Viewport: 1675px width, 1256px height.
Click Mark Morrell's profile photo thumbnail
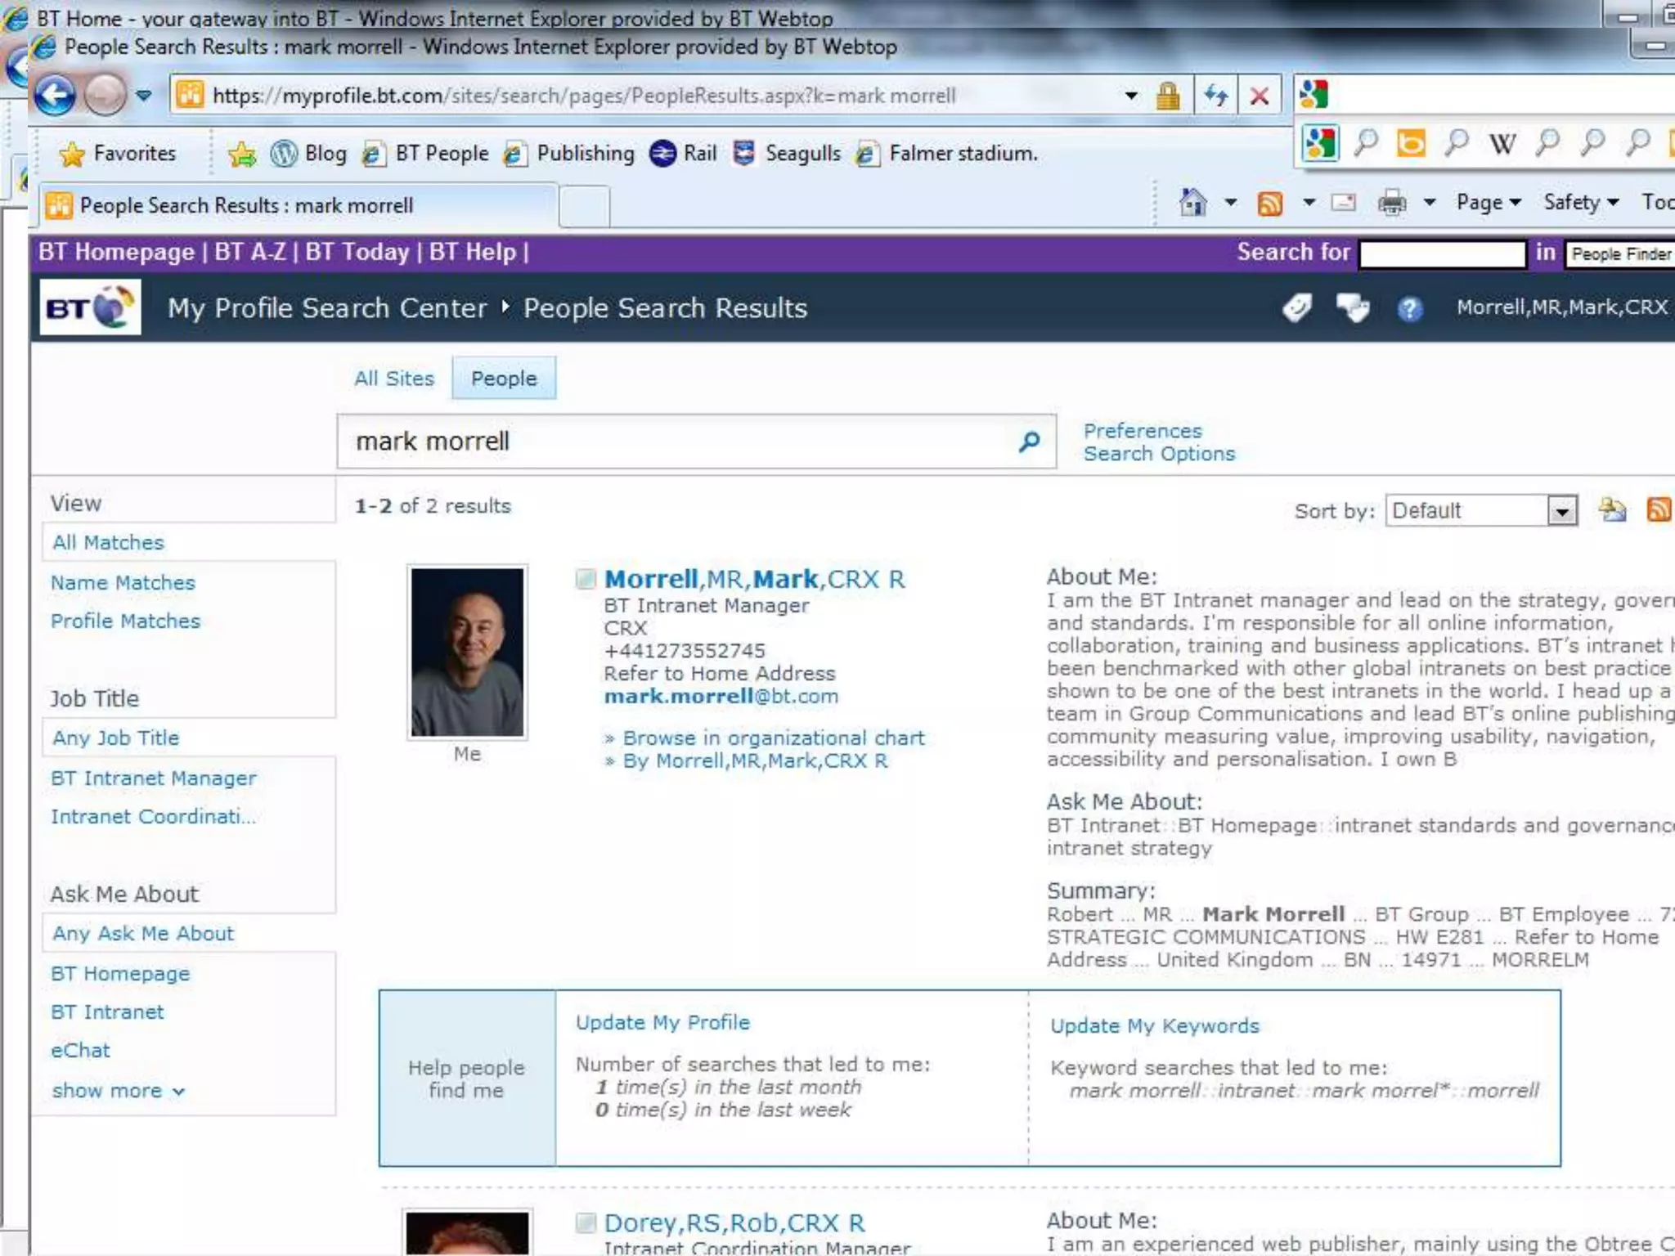467,652
